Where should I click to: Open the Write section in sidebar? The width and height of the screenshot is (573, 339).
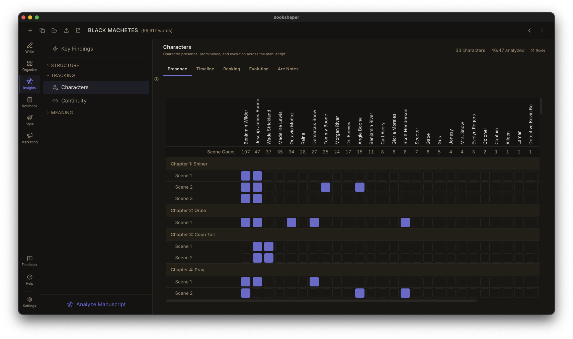pyautogui.click(x=29, y=48)
